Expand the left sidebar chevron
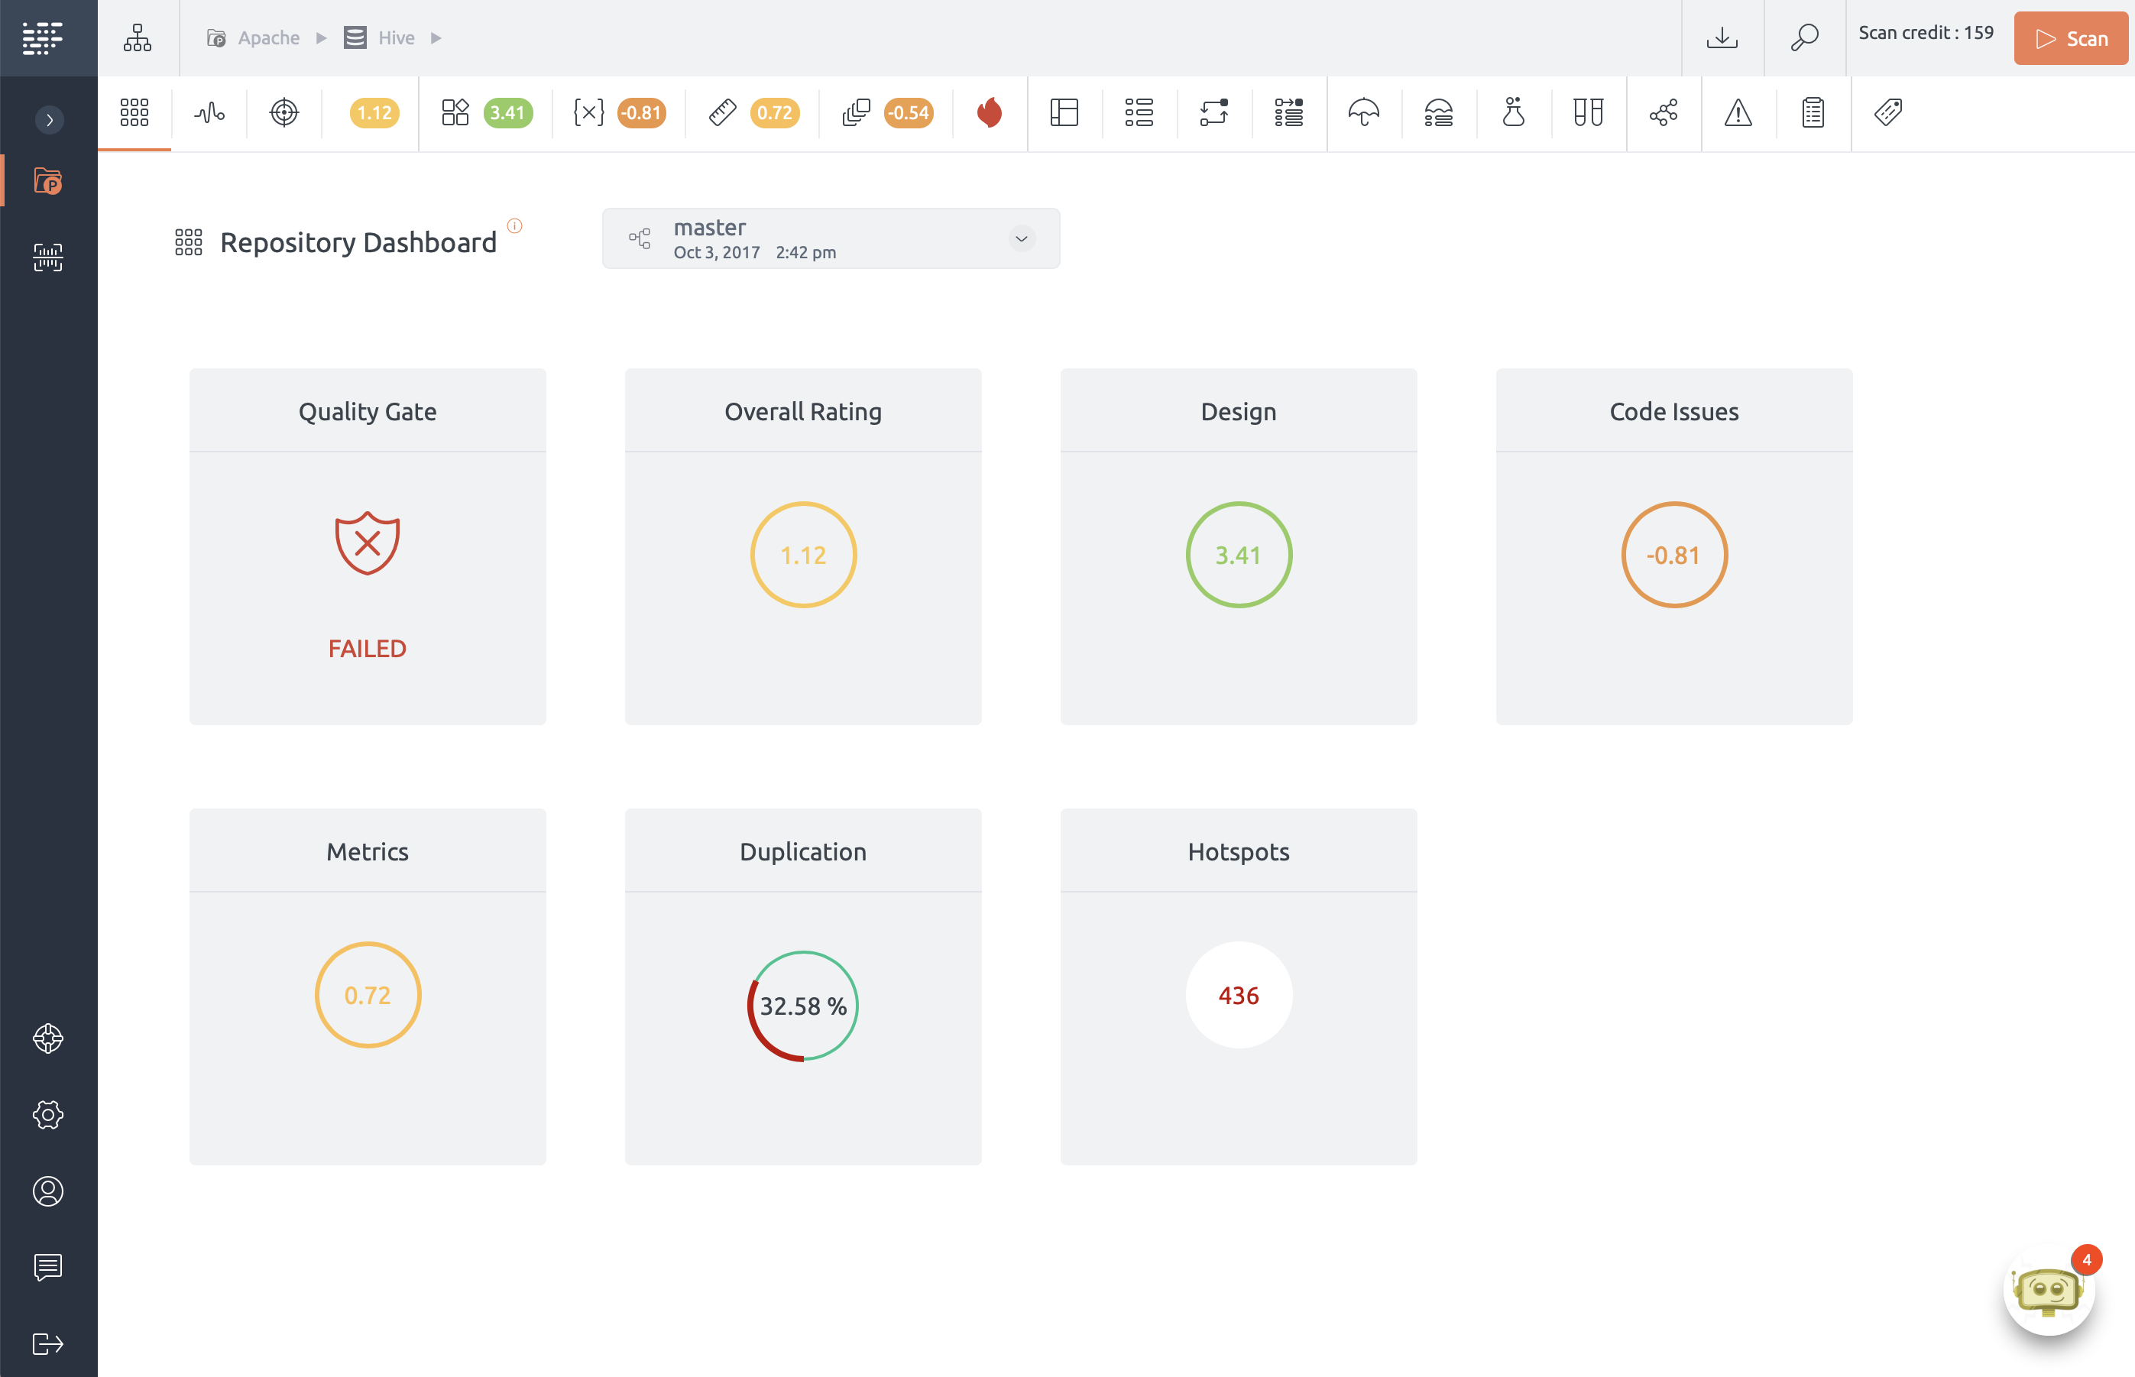This screenshot has width=2135, height=1377. click(49, 120)
